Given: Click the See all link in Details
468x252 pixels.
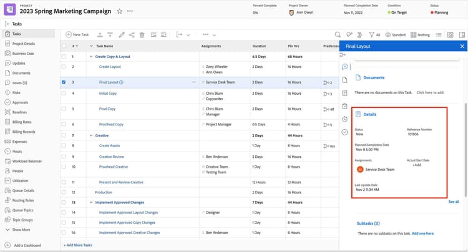Looking at the screenshot, I should (454, 201).
